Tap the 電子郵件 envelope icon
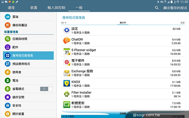This screenshot has width=189, height=118. (67, 62)
